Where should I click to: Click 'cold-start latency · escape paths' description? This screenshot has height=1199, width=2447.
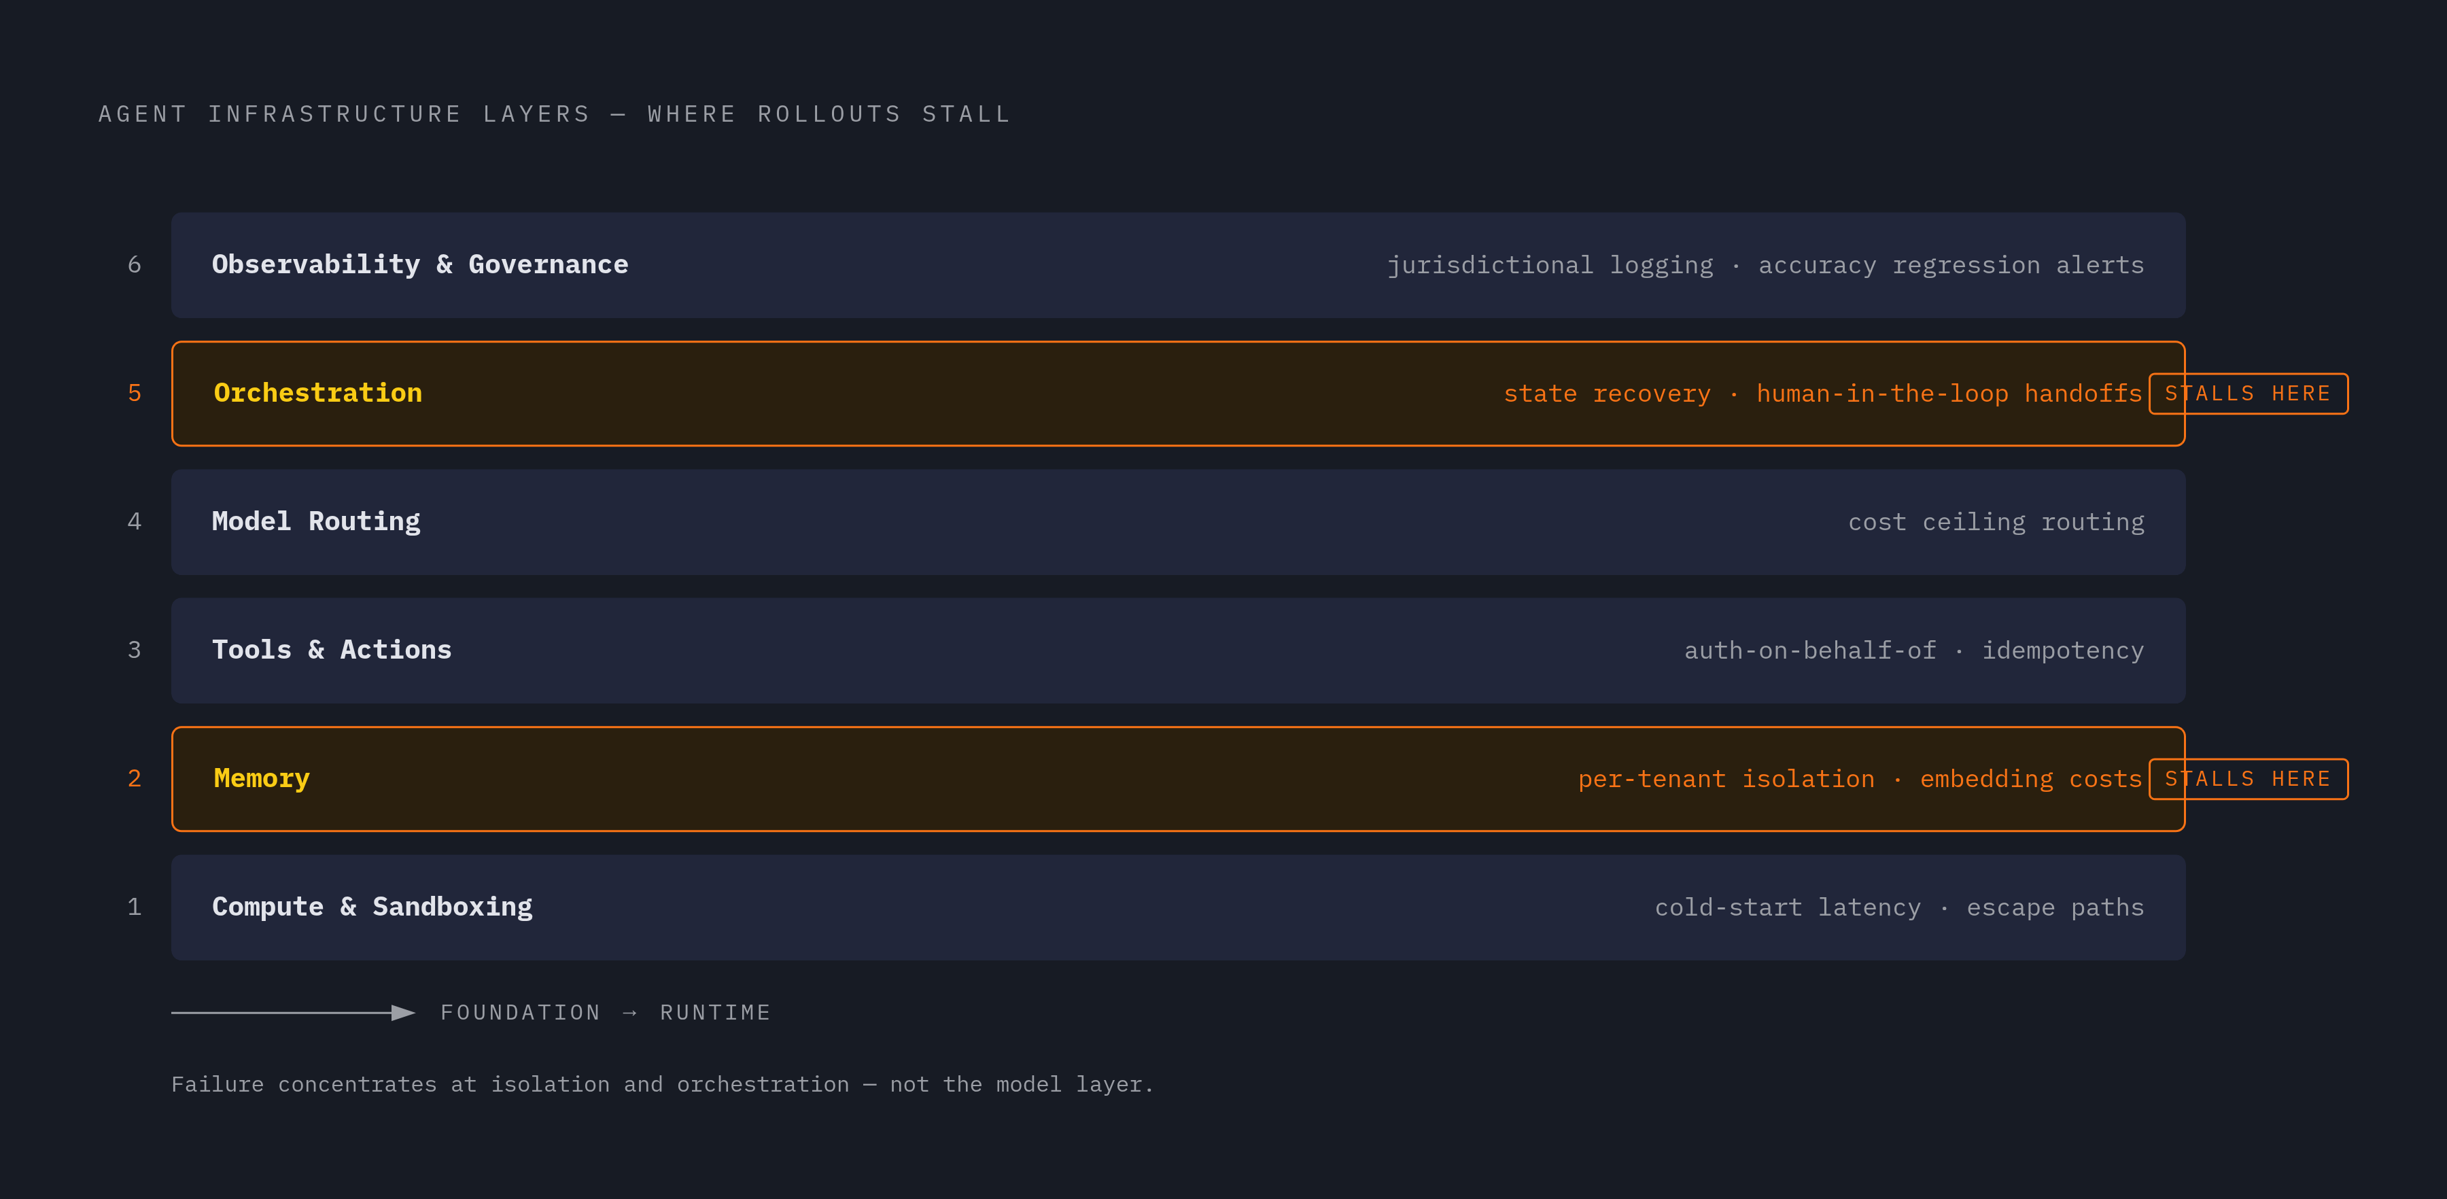pos(1899,907)
